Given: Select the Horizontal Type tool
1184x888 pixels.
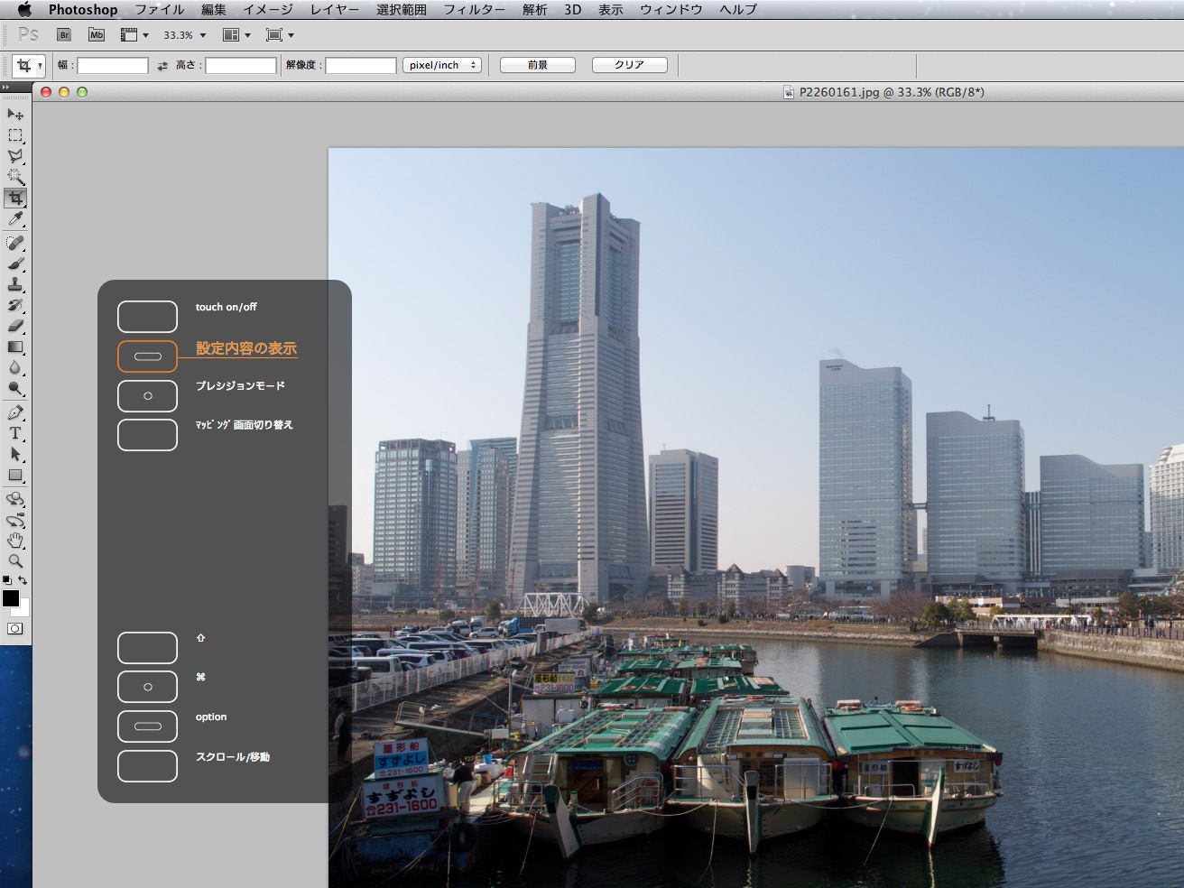Looking at the screenshot, I should (x=15, y=434).
